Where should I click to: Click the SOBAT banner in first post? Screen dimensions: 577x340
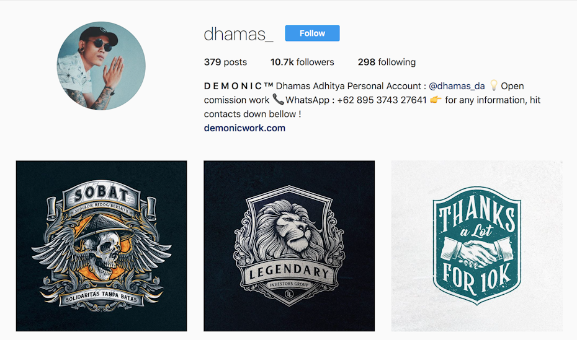coord(101,194)
